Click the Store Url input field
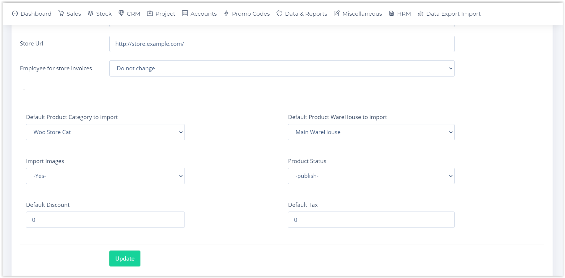 [x=282, y=44]
